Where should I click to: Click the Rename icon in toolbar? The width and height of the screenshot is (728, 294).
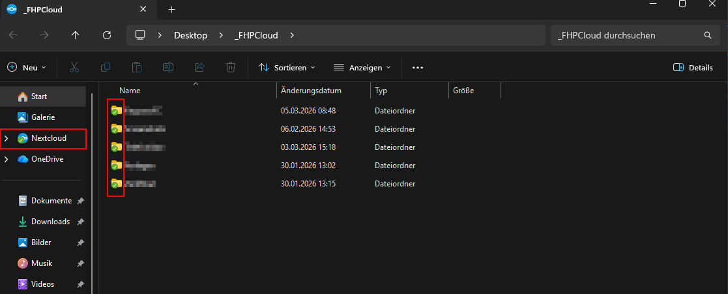coord(168,67)
